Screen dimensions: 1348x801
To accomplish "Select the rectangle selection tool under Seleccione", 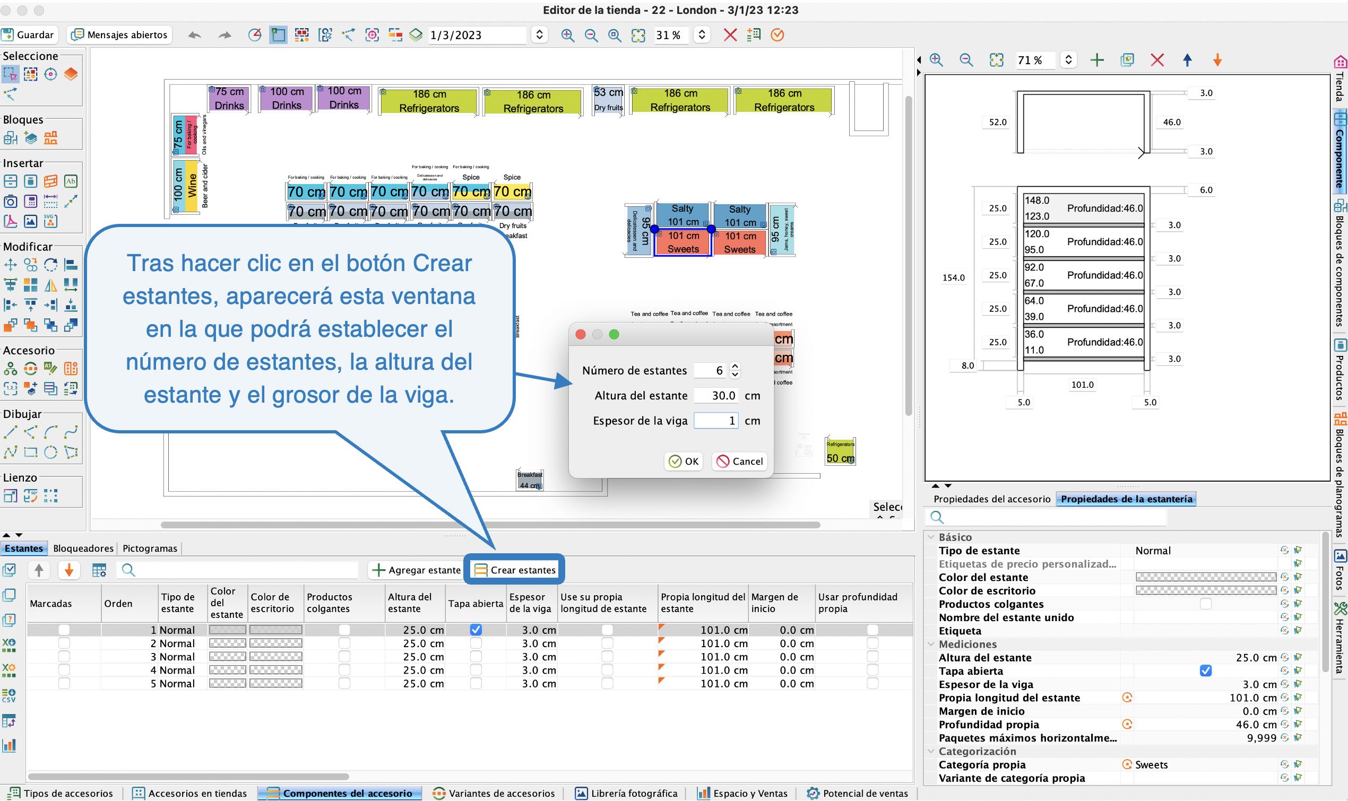I will 10,74.
